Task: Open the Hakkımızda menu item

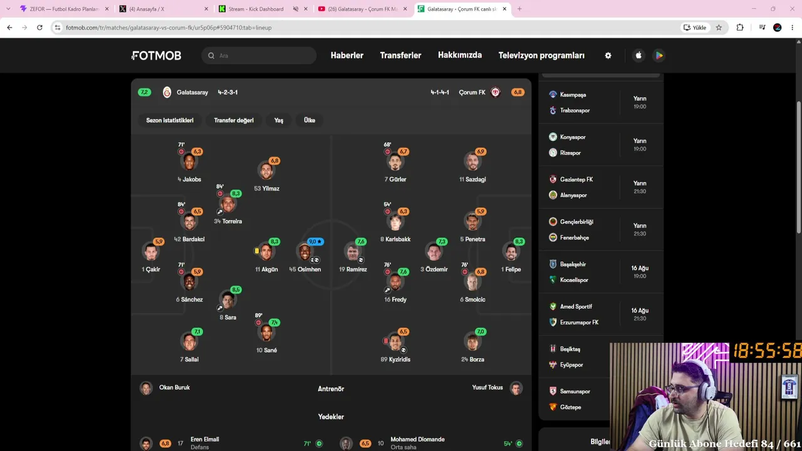Action: click(460, 55)
